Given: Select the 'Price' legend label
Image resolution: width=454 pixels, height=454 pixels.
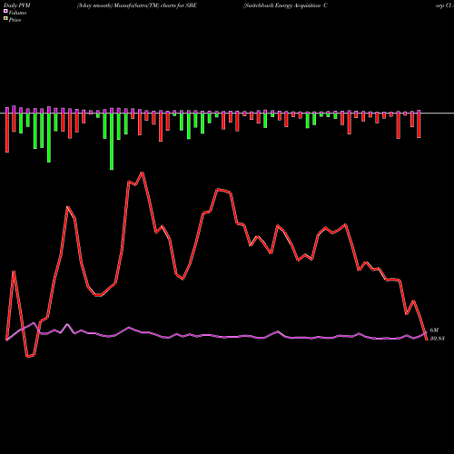Looking at the screenshot, I should click(15, 20).
